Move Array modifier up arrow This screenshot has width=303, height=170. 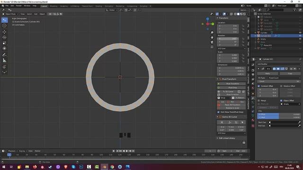291,69
